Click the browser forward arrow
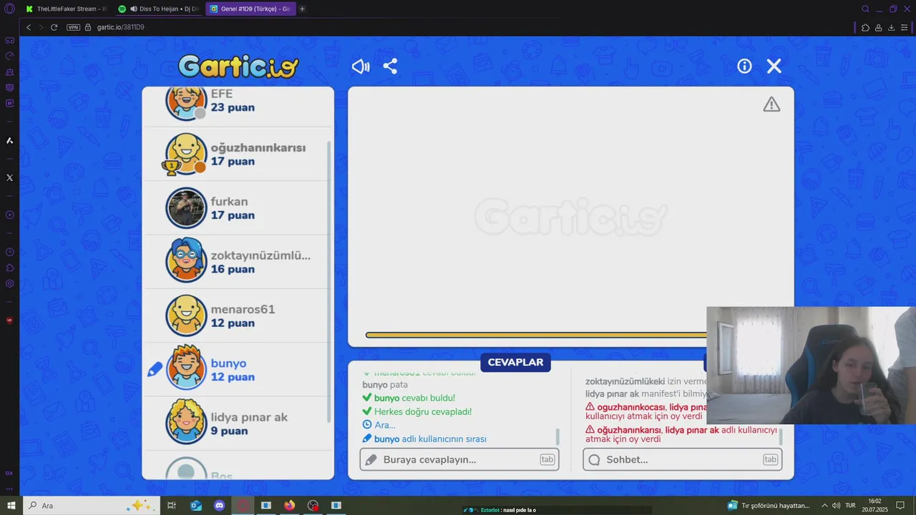The height and width of the screenshot is (515, 916). 41,27
